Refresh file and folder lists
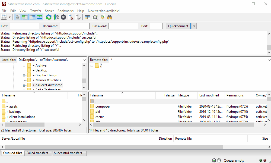 [x=49, y=17]
